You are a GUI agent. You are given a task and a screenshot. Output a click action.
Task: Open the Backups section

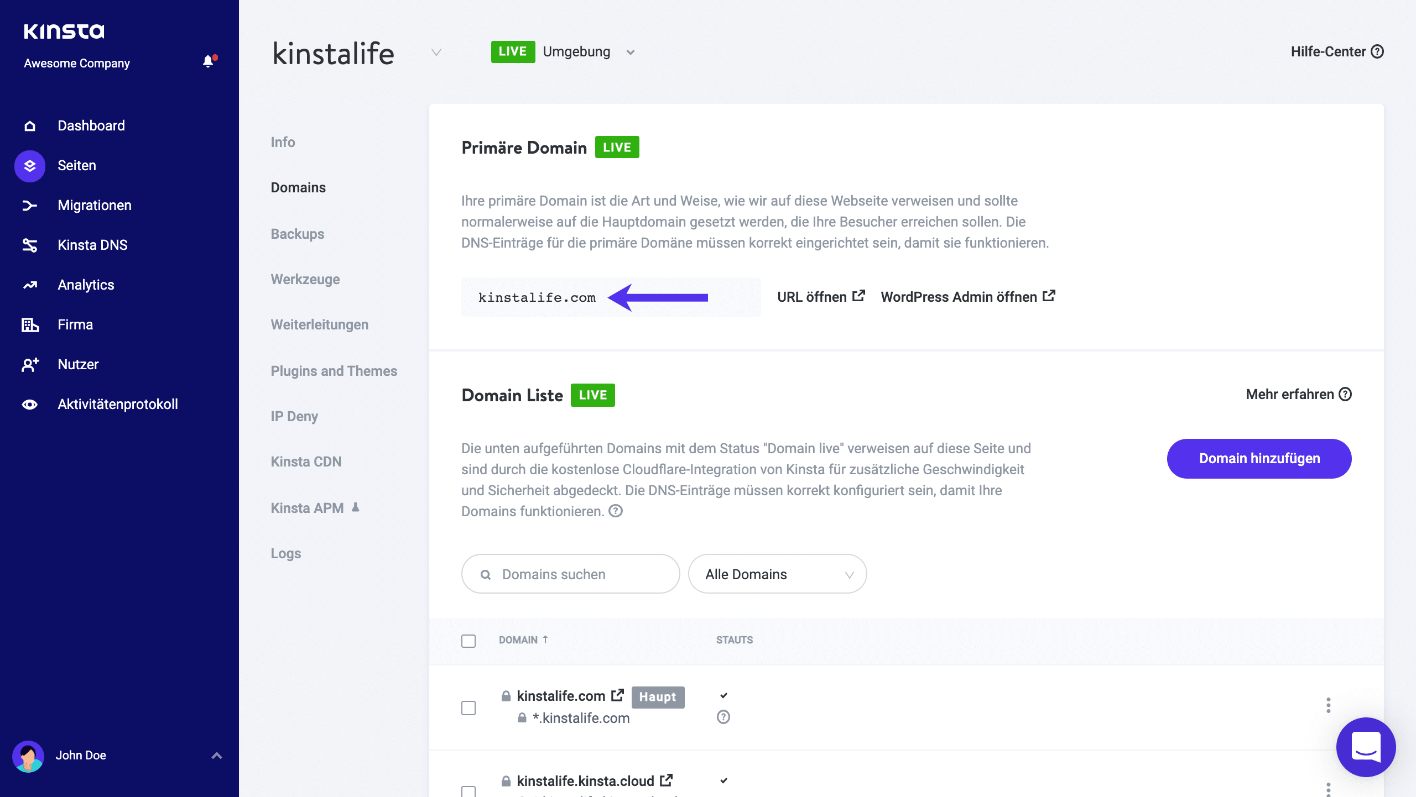297,234
